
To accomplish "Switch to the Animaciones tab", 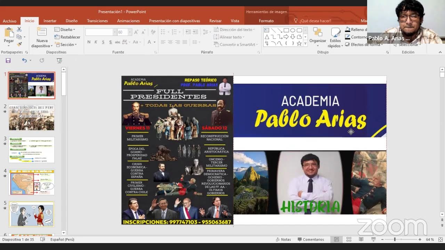I will click(128, 21).
